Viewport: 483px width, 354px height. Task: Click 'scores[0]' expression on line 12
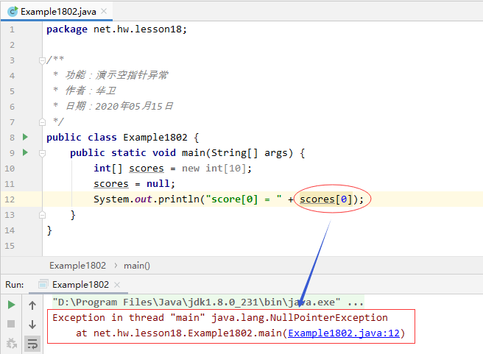click(x=326, y=199)
